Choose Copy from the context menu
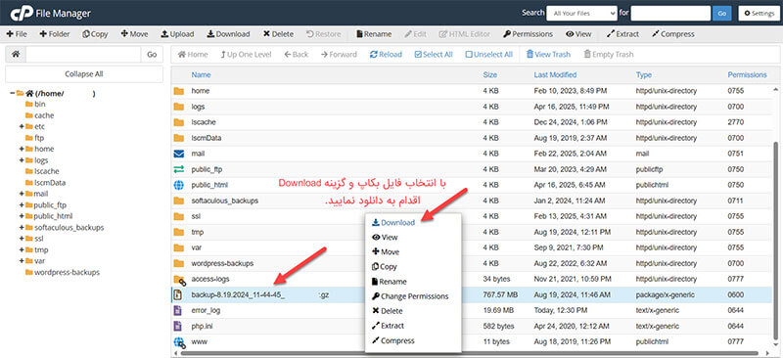The width and height of the screenshot is (783, 358). [x=385, y=267]
